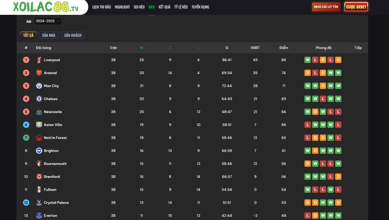Click the Premier League icon beside Anh
The width and height of the screenshot is (389, 220).
22,21
